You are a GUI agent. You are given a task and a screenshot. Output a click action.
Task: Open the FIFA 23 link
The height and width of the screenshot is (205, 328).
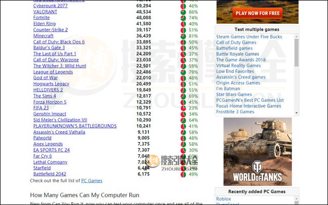(41, 108)
